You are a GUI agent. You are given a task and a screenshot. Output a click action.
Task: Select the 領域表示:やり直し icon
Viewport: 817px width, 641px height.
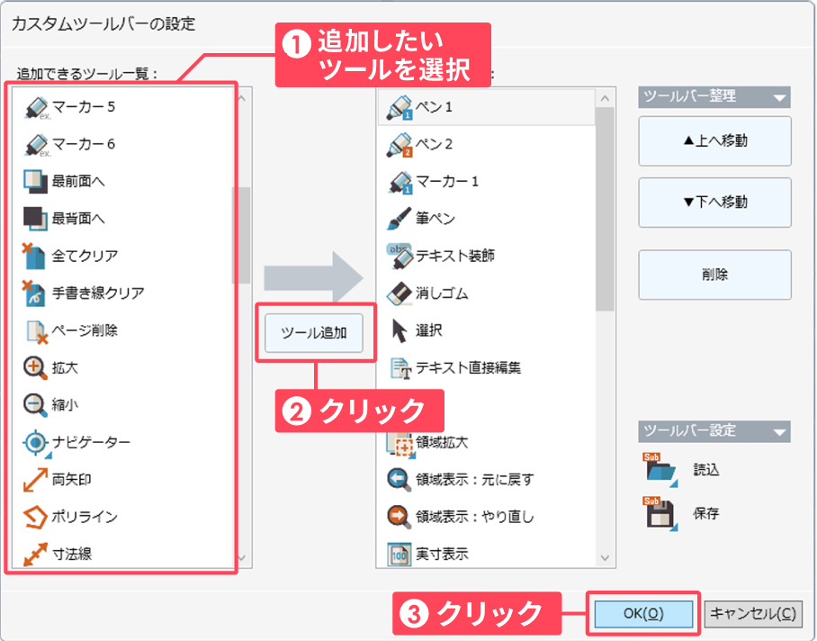click(400, 517)
